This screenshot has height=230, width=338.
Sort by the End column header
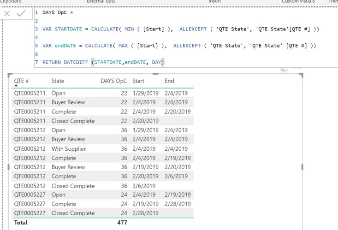[169, 81]
